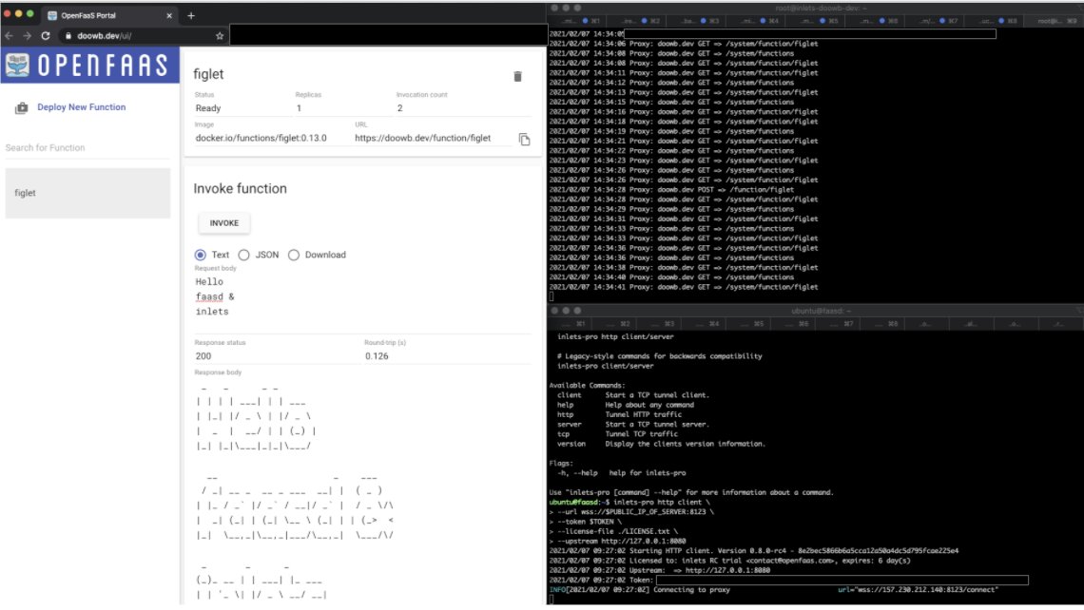This screenshot has width=1084, height=610.
Task: Click the delete function trash icon
Action: 517,77
